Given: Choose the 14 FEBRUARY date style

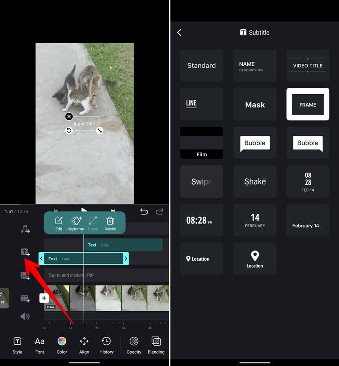Looking at the screenshot, I should [x=255, y=220].
